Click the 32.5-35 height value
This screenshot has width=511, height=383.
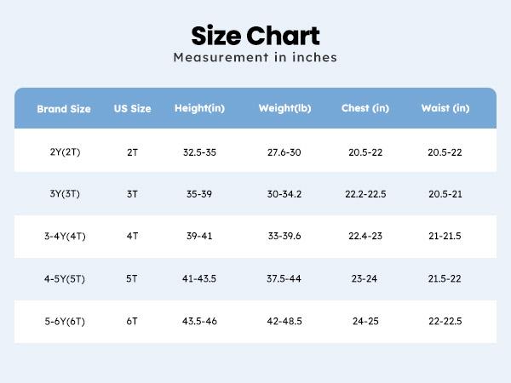pos(199,151)
